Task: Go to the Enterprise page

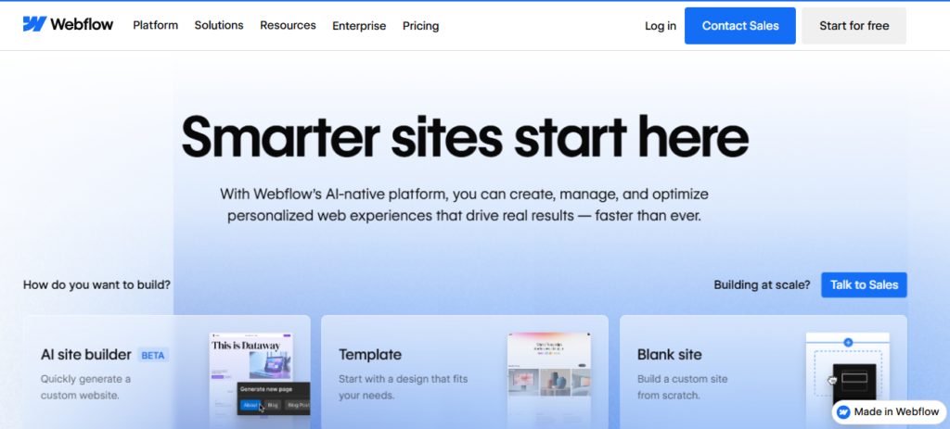Action: click(359, 26)
